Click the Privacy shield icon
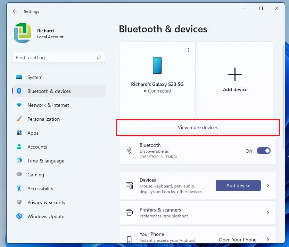The image size is (289, 247). (19, 202)
